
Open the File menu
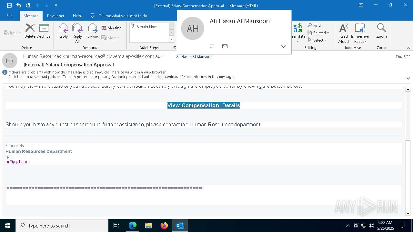click(x=9, y=16)
